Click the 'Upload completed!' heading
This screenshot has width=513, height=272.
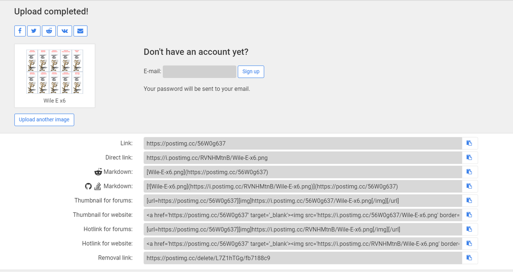[x=51, y=12]
